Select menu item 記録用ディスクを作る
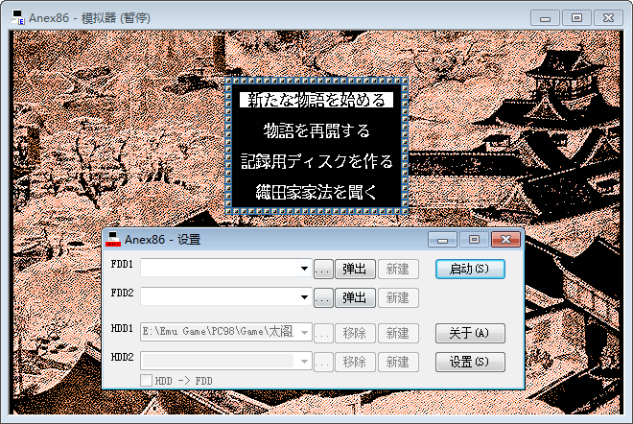Screen dimensions: 633x424 click(x=316, y=161)
